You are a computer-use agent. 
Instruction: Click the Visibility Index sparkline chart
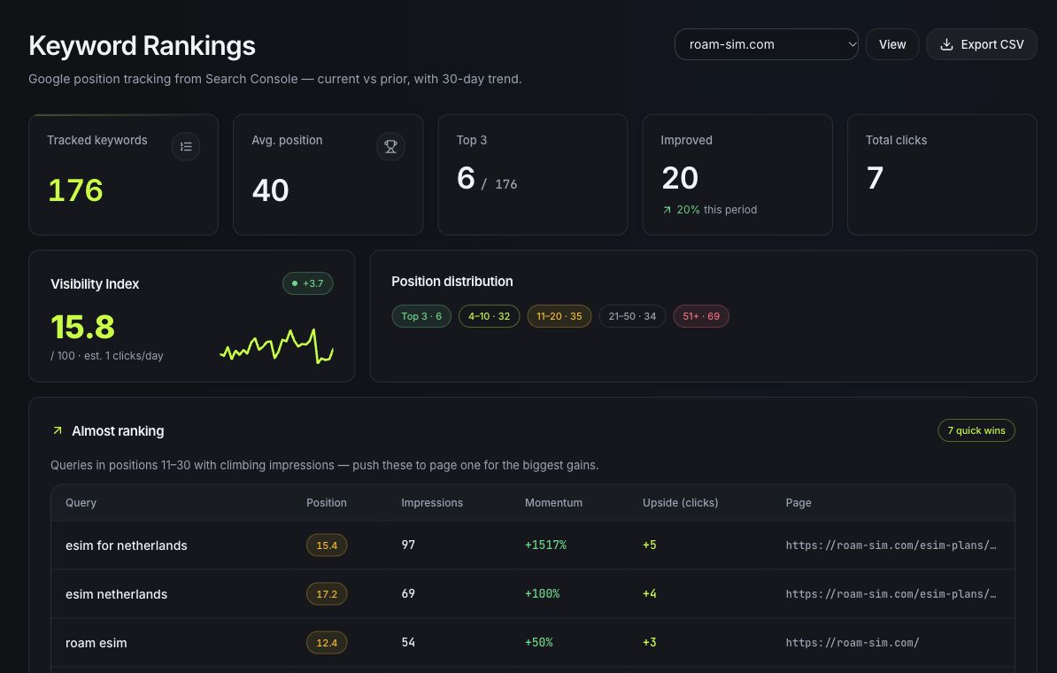point(276,346)
